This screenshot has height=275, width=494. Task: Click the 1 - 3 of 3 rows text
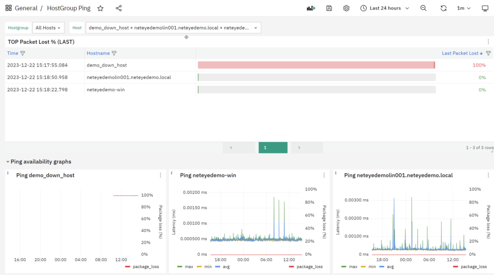(x=480, y=148)
